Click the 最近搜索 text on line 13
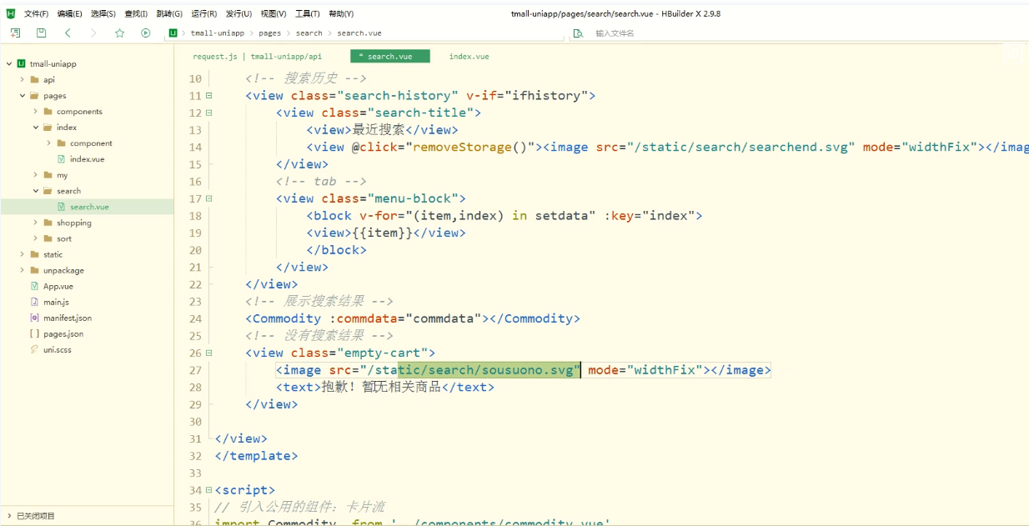This screenshot has height=526, width=1029. tap(379, 130)
